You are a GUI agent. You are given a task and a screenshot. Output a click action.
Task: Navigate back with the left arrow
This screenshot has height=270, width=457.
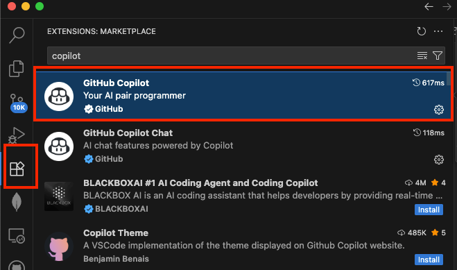tap(429, 6)
